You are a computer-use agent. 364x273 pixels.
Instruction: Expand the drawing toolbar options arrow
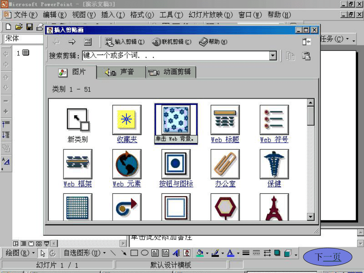point(296,255)
